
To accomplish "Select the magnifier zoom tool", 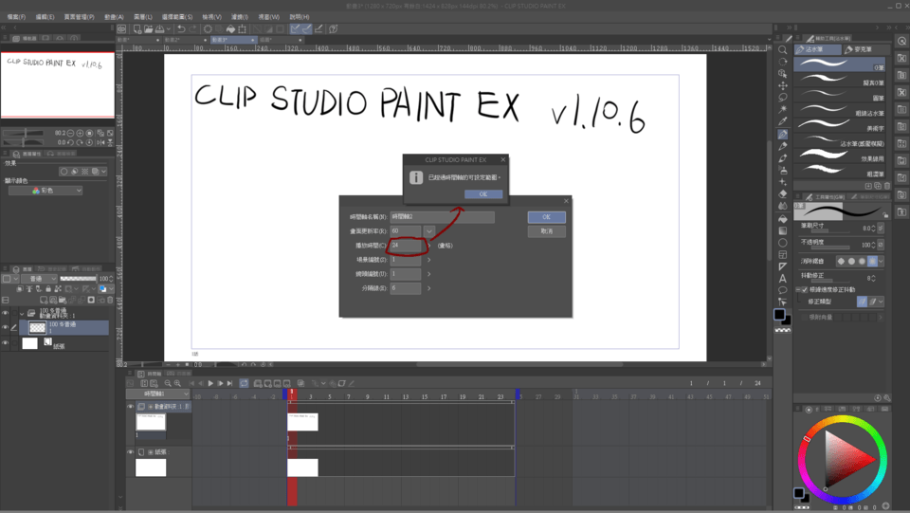I will point(782,50).
